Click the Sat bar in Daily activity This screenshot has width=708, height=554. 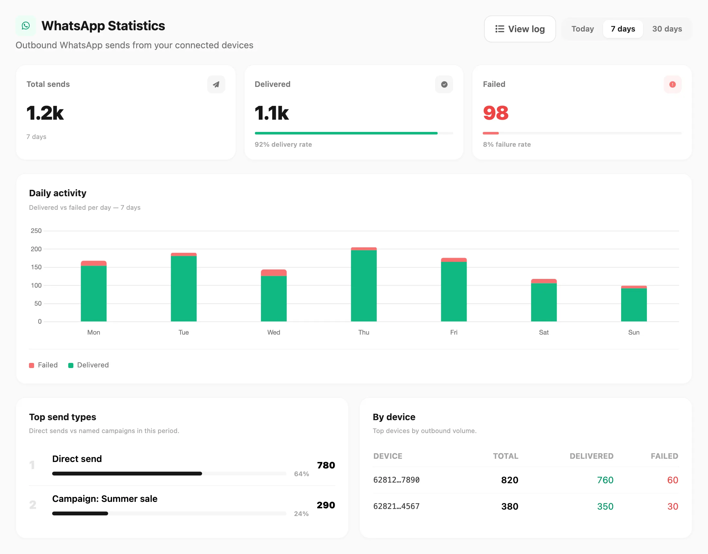point(544,300)
